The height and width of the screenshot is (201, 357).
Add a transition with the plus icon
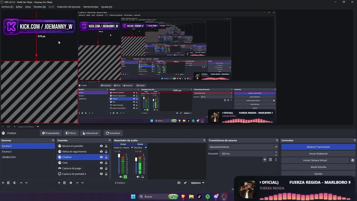[265, 160]
